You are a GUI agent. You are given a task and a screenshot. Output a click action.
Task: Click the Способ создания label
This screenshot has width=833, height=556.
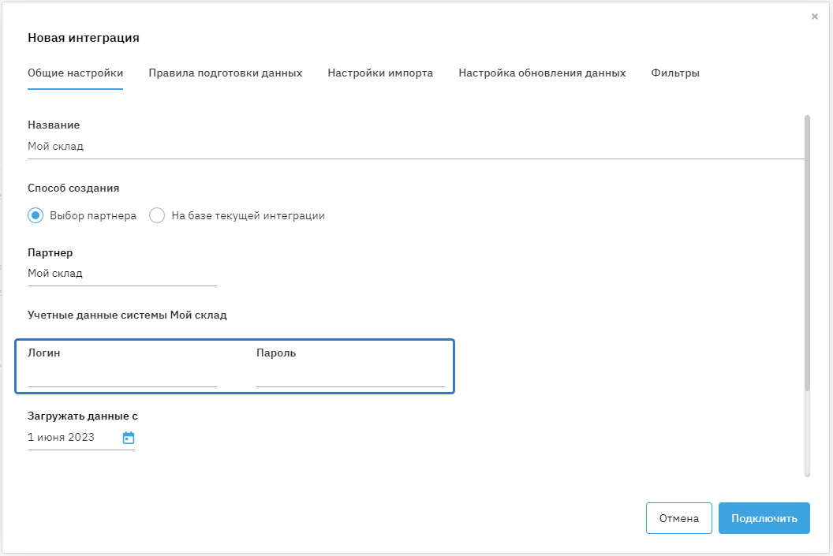[x=73, y=188]
